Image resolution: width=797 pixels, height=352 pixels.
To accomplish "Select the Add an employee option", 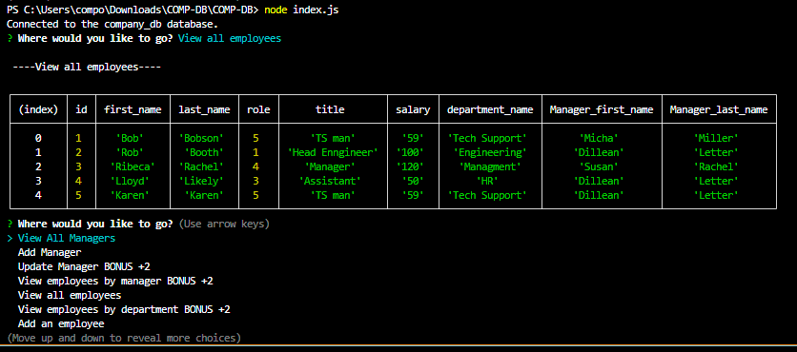I will click(61, 323).
